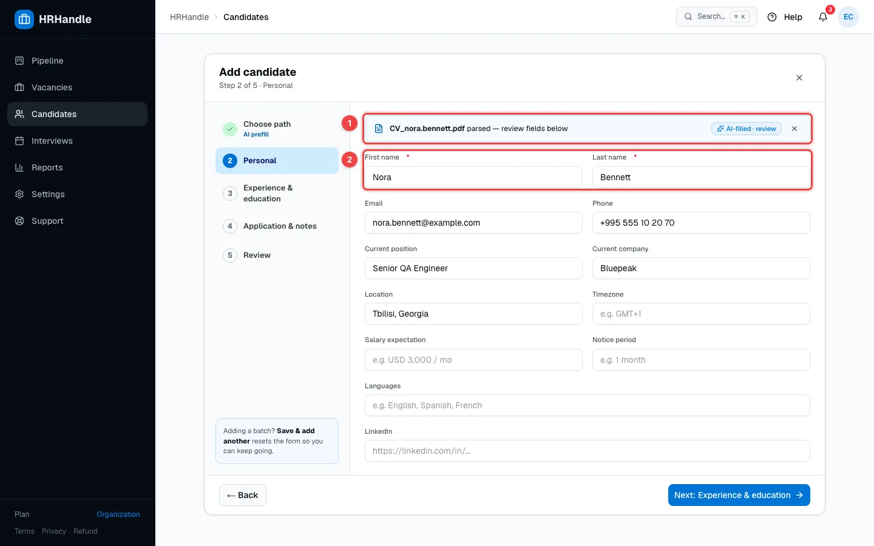Focus the Phone input field
This screenshot has width=874, height=546.
tap(701, 223)
